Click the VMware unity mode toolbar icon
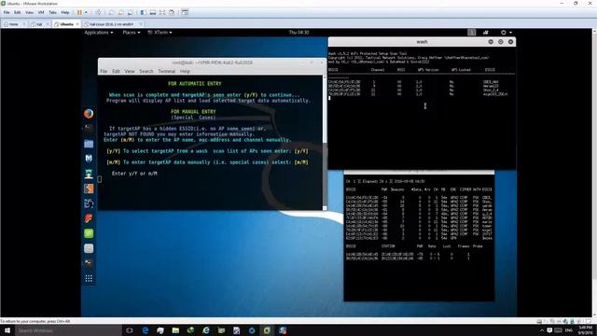Screen dimensions: 597x336 [x=172, y=12]
